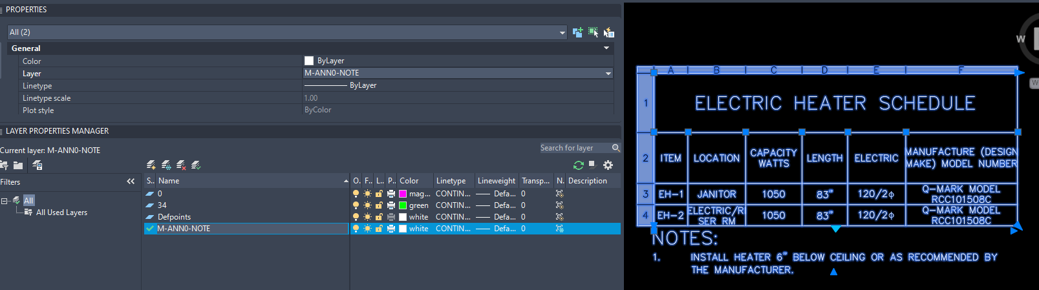Select the All Used Layers filter
Screen dimensions: 1039x290
pyautogui.click(x=61, y=212)
